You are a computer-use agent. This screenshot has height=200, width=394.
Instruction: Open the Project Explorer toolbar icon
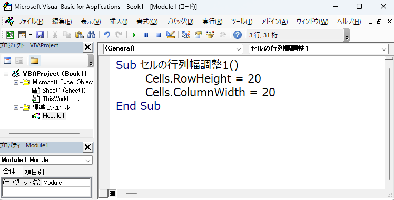click(186, 35)
